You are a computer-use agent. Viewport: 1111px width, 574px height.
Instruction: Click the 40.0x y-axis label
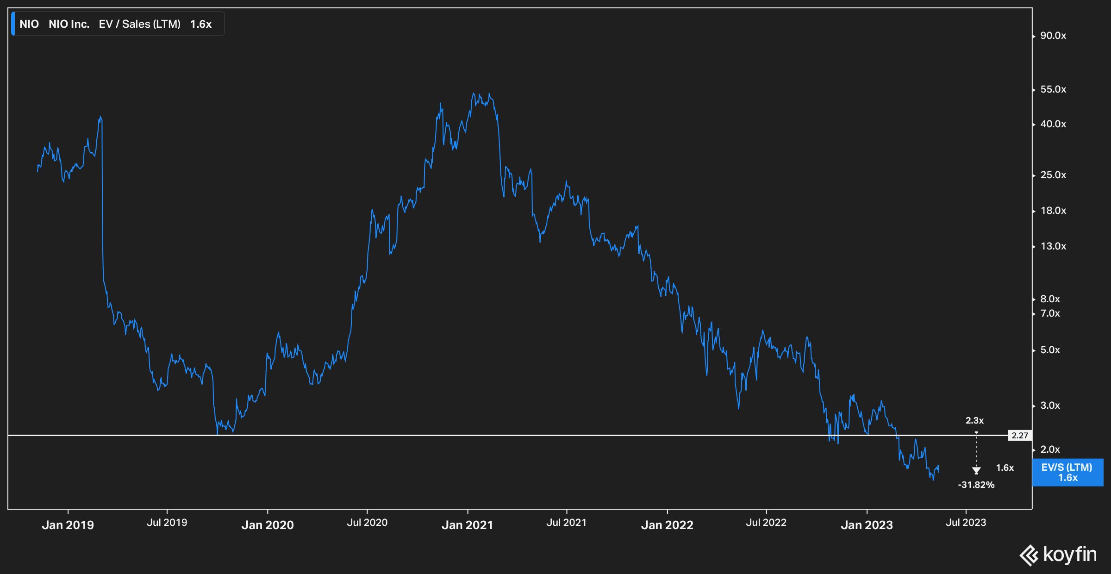[x=1053, y=124]
